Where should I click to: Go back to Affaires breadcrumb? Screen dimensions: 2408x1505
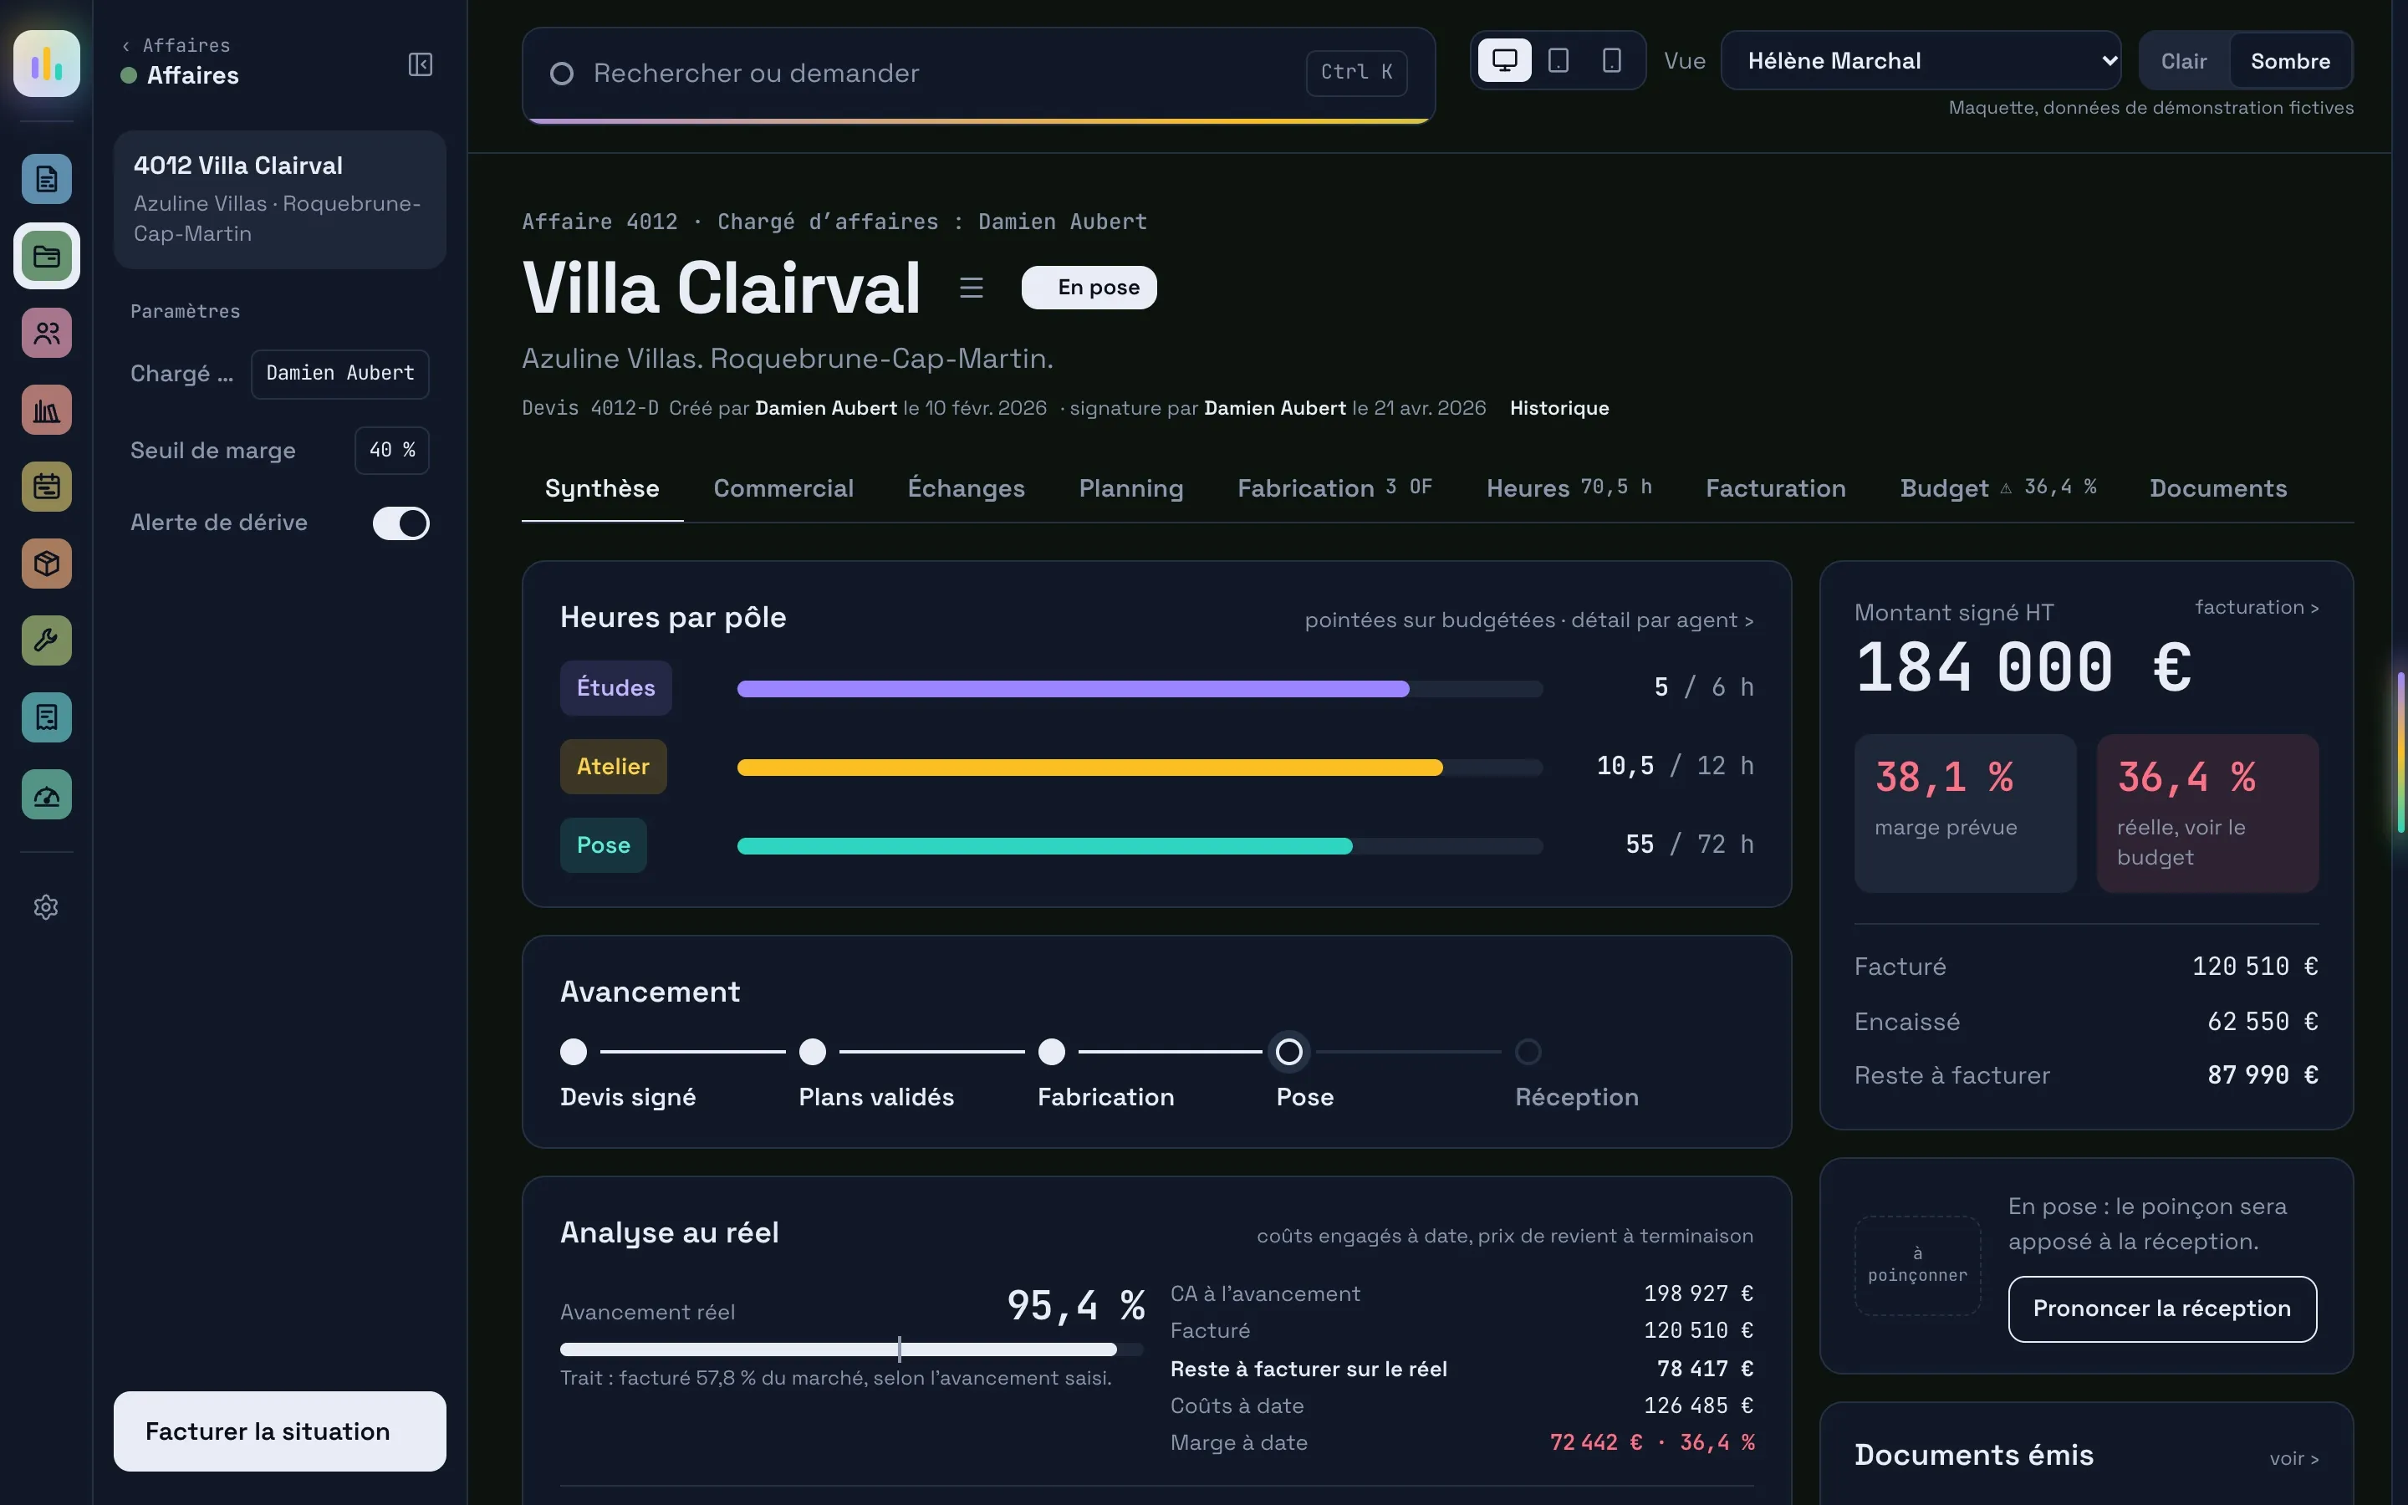click(x=176, y=45)
